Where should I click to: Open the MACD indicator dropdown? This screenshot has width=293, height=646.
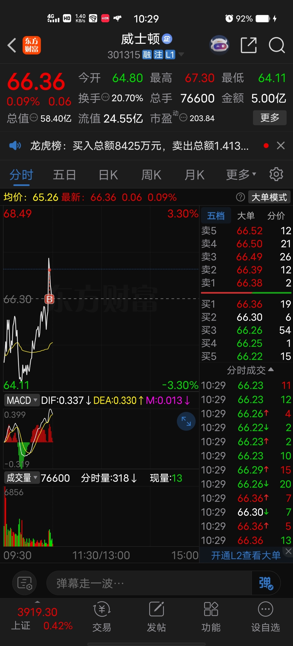point(22,400)
